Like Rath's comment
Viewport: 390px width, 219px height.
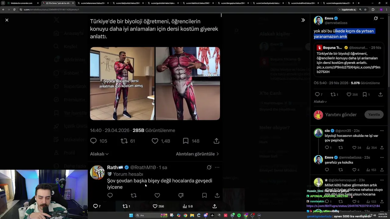[x=157, y=195]
